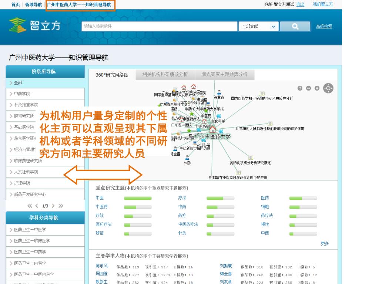Click the 学科分类导航 panel header
This screenshot has height=284, width=379.
[45, 217]
